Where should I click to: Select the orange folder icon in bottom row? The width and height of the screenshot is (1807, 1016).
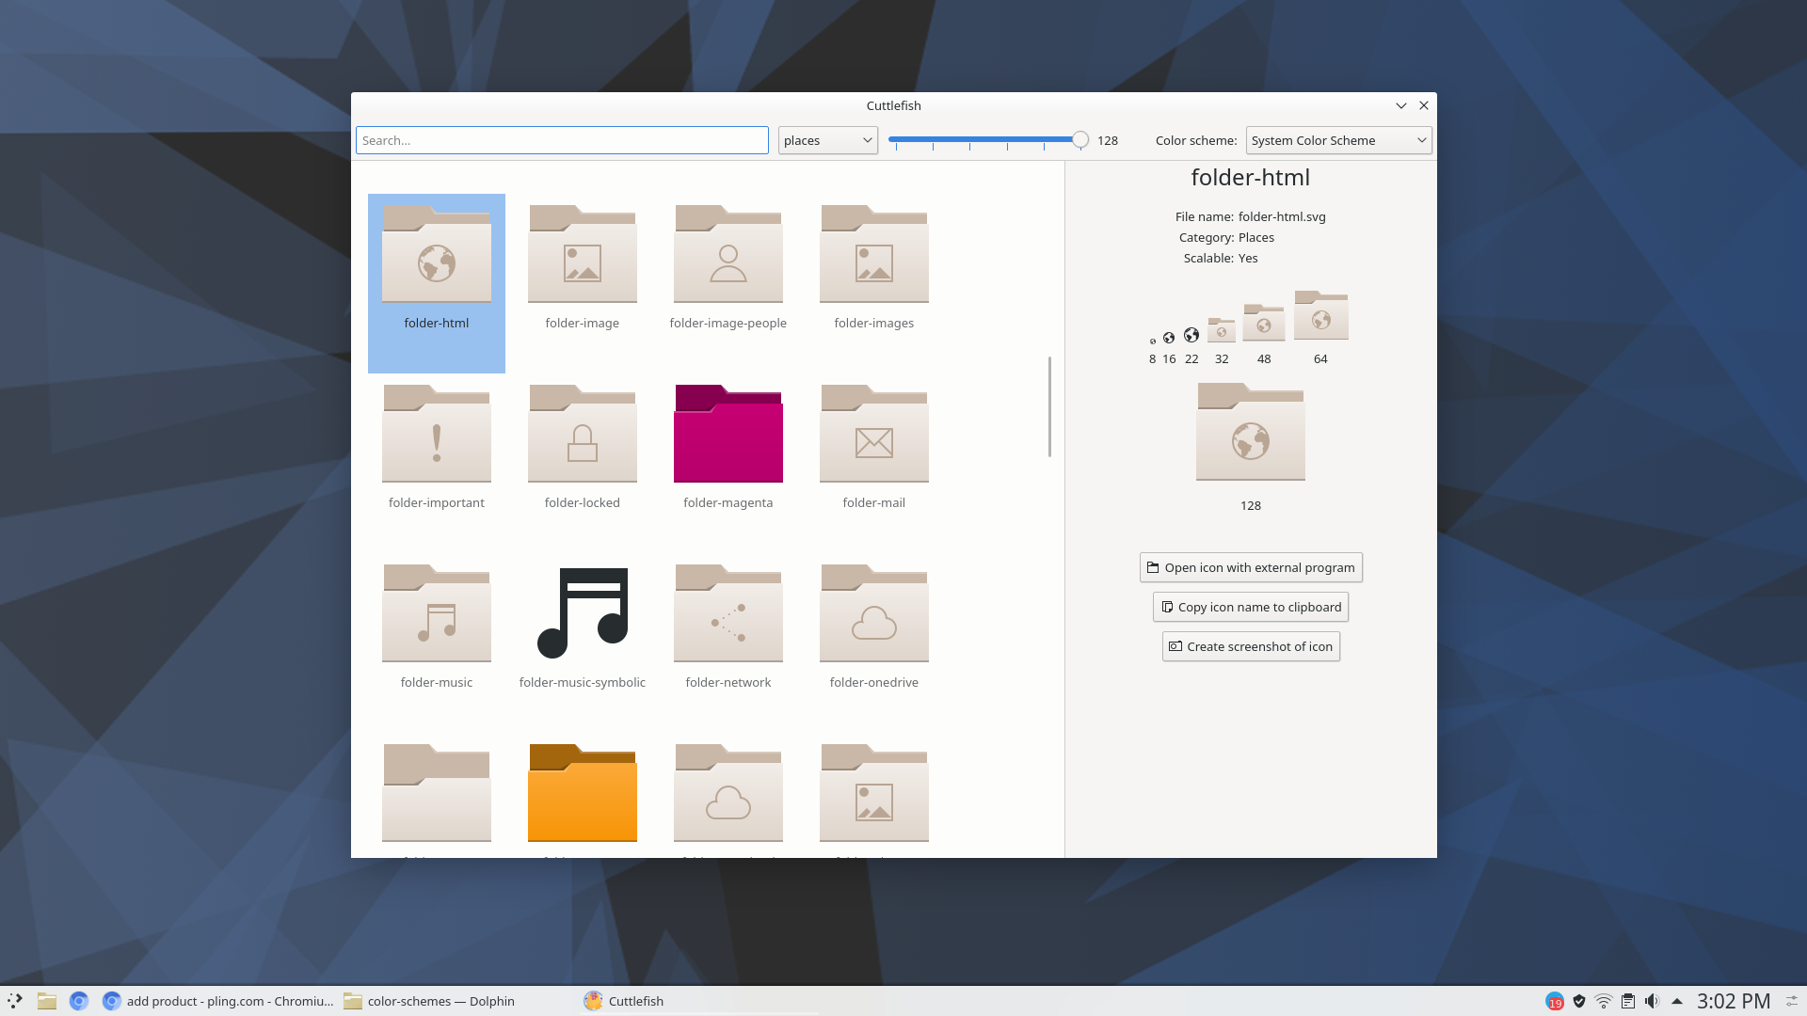582,794
